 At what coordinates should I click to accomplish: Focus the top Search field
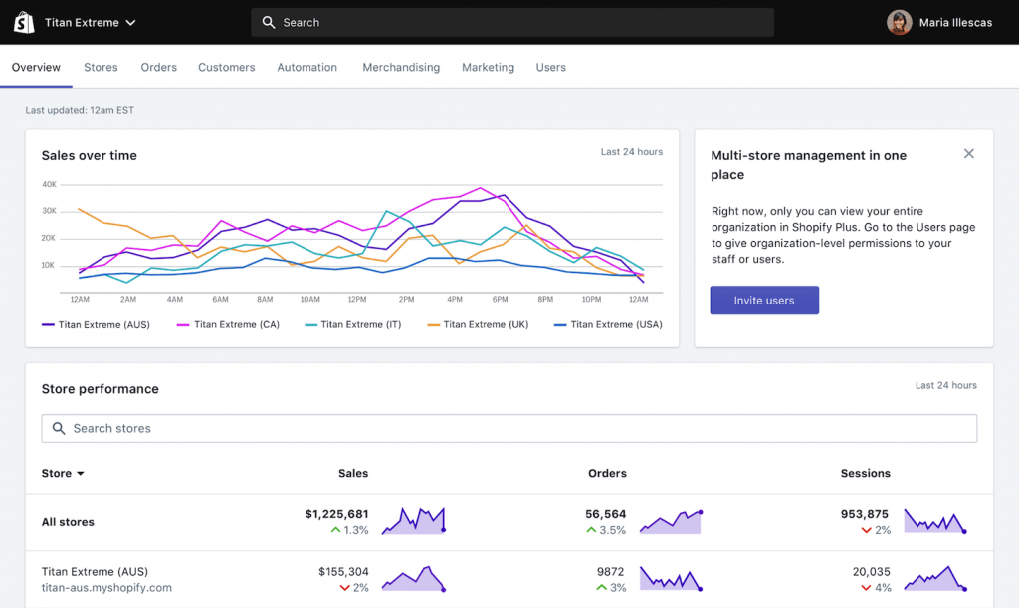point(512,22)
